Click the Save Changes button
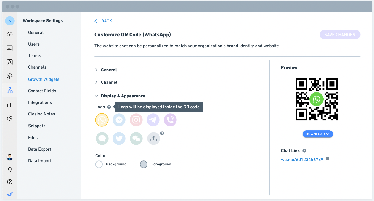This screenshot has height=201, width=374. (x=340, y=35)
